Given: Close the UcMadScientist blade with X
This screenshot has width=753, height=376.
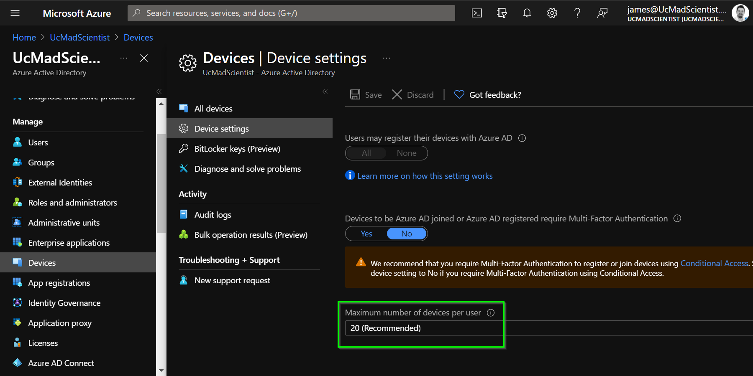Looking at the screenshot, I should coord(144,58).
